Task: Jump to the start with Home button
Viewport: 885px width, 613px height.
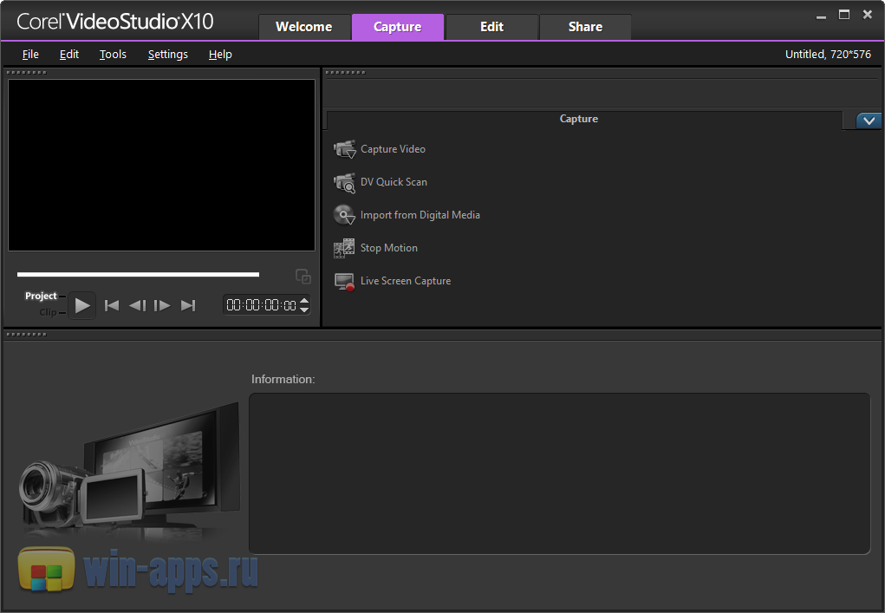Action: (112, 305)
